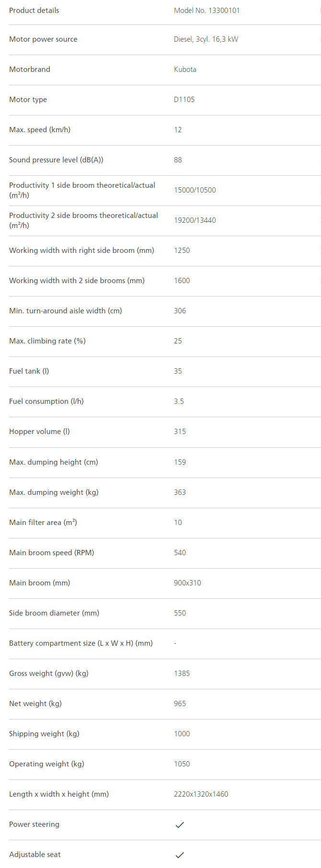Select the Model No. 13300101 header

coord(207,11)
